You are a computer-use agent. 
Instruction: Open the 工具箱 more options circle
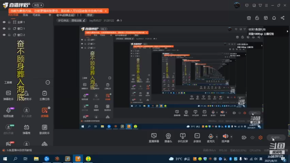click(x=48, y=83)
